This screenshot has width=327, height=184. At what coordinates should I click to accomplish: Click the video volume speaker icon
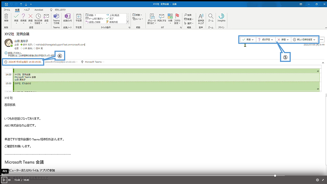[x=9, y=180]
